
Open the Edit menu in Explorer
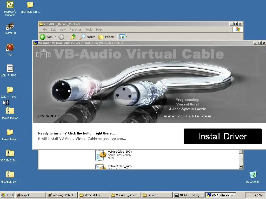tap(53, 30)
